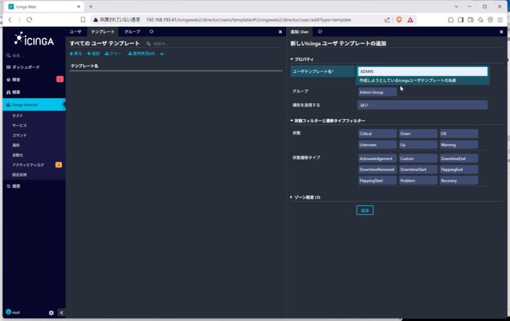This screenshot has width=510, height=321.
Task: Collapse the 状態フィルター section
Action: [x=328, y=121]
